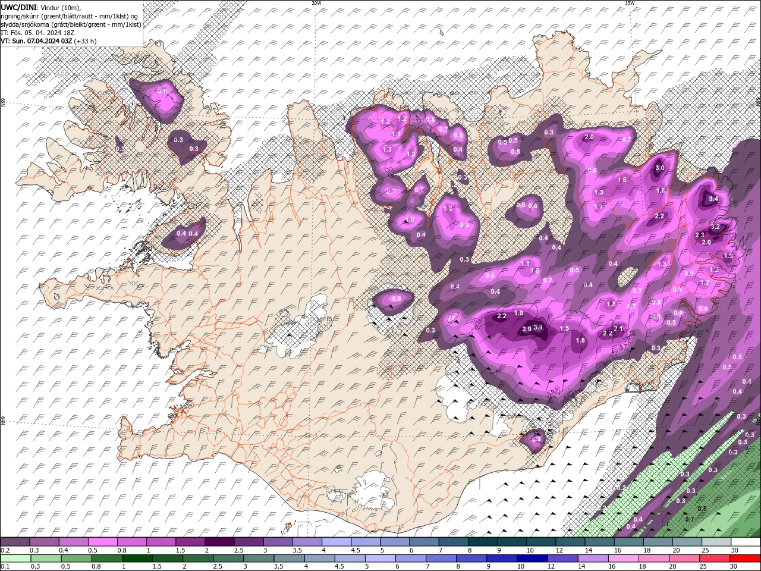Click the '3.1' snowfall value on the map

[x=538, y=327]
